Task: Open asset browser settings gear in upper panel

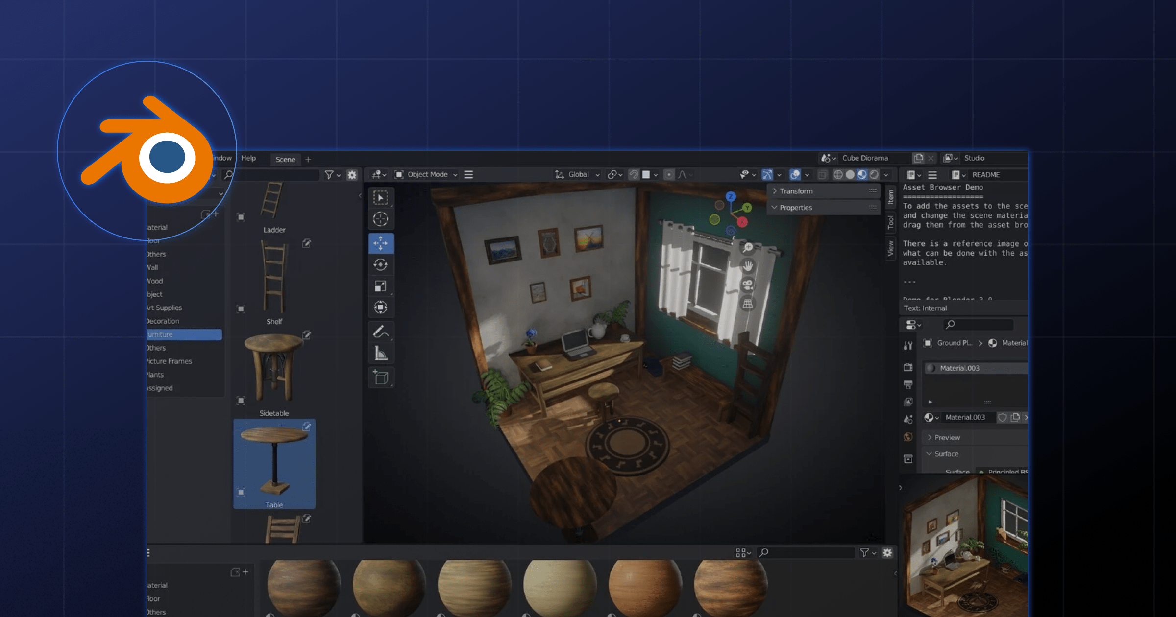Action: [352, 175]
